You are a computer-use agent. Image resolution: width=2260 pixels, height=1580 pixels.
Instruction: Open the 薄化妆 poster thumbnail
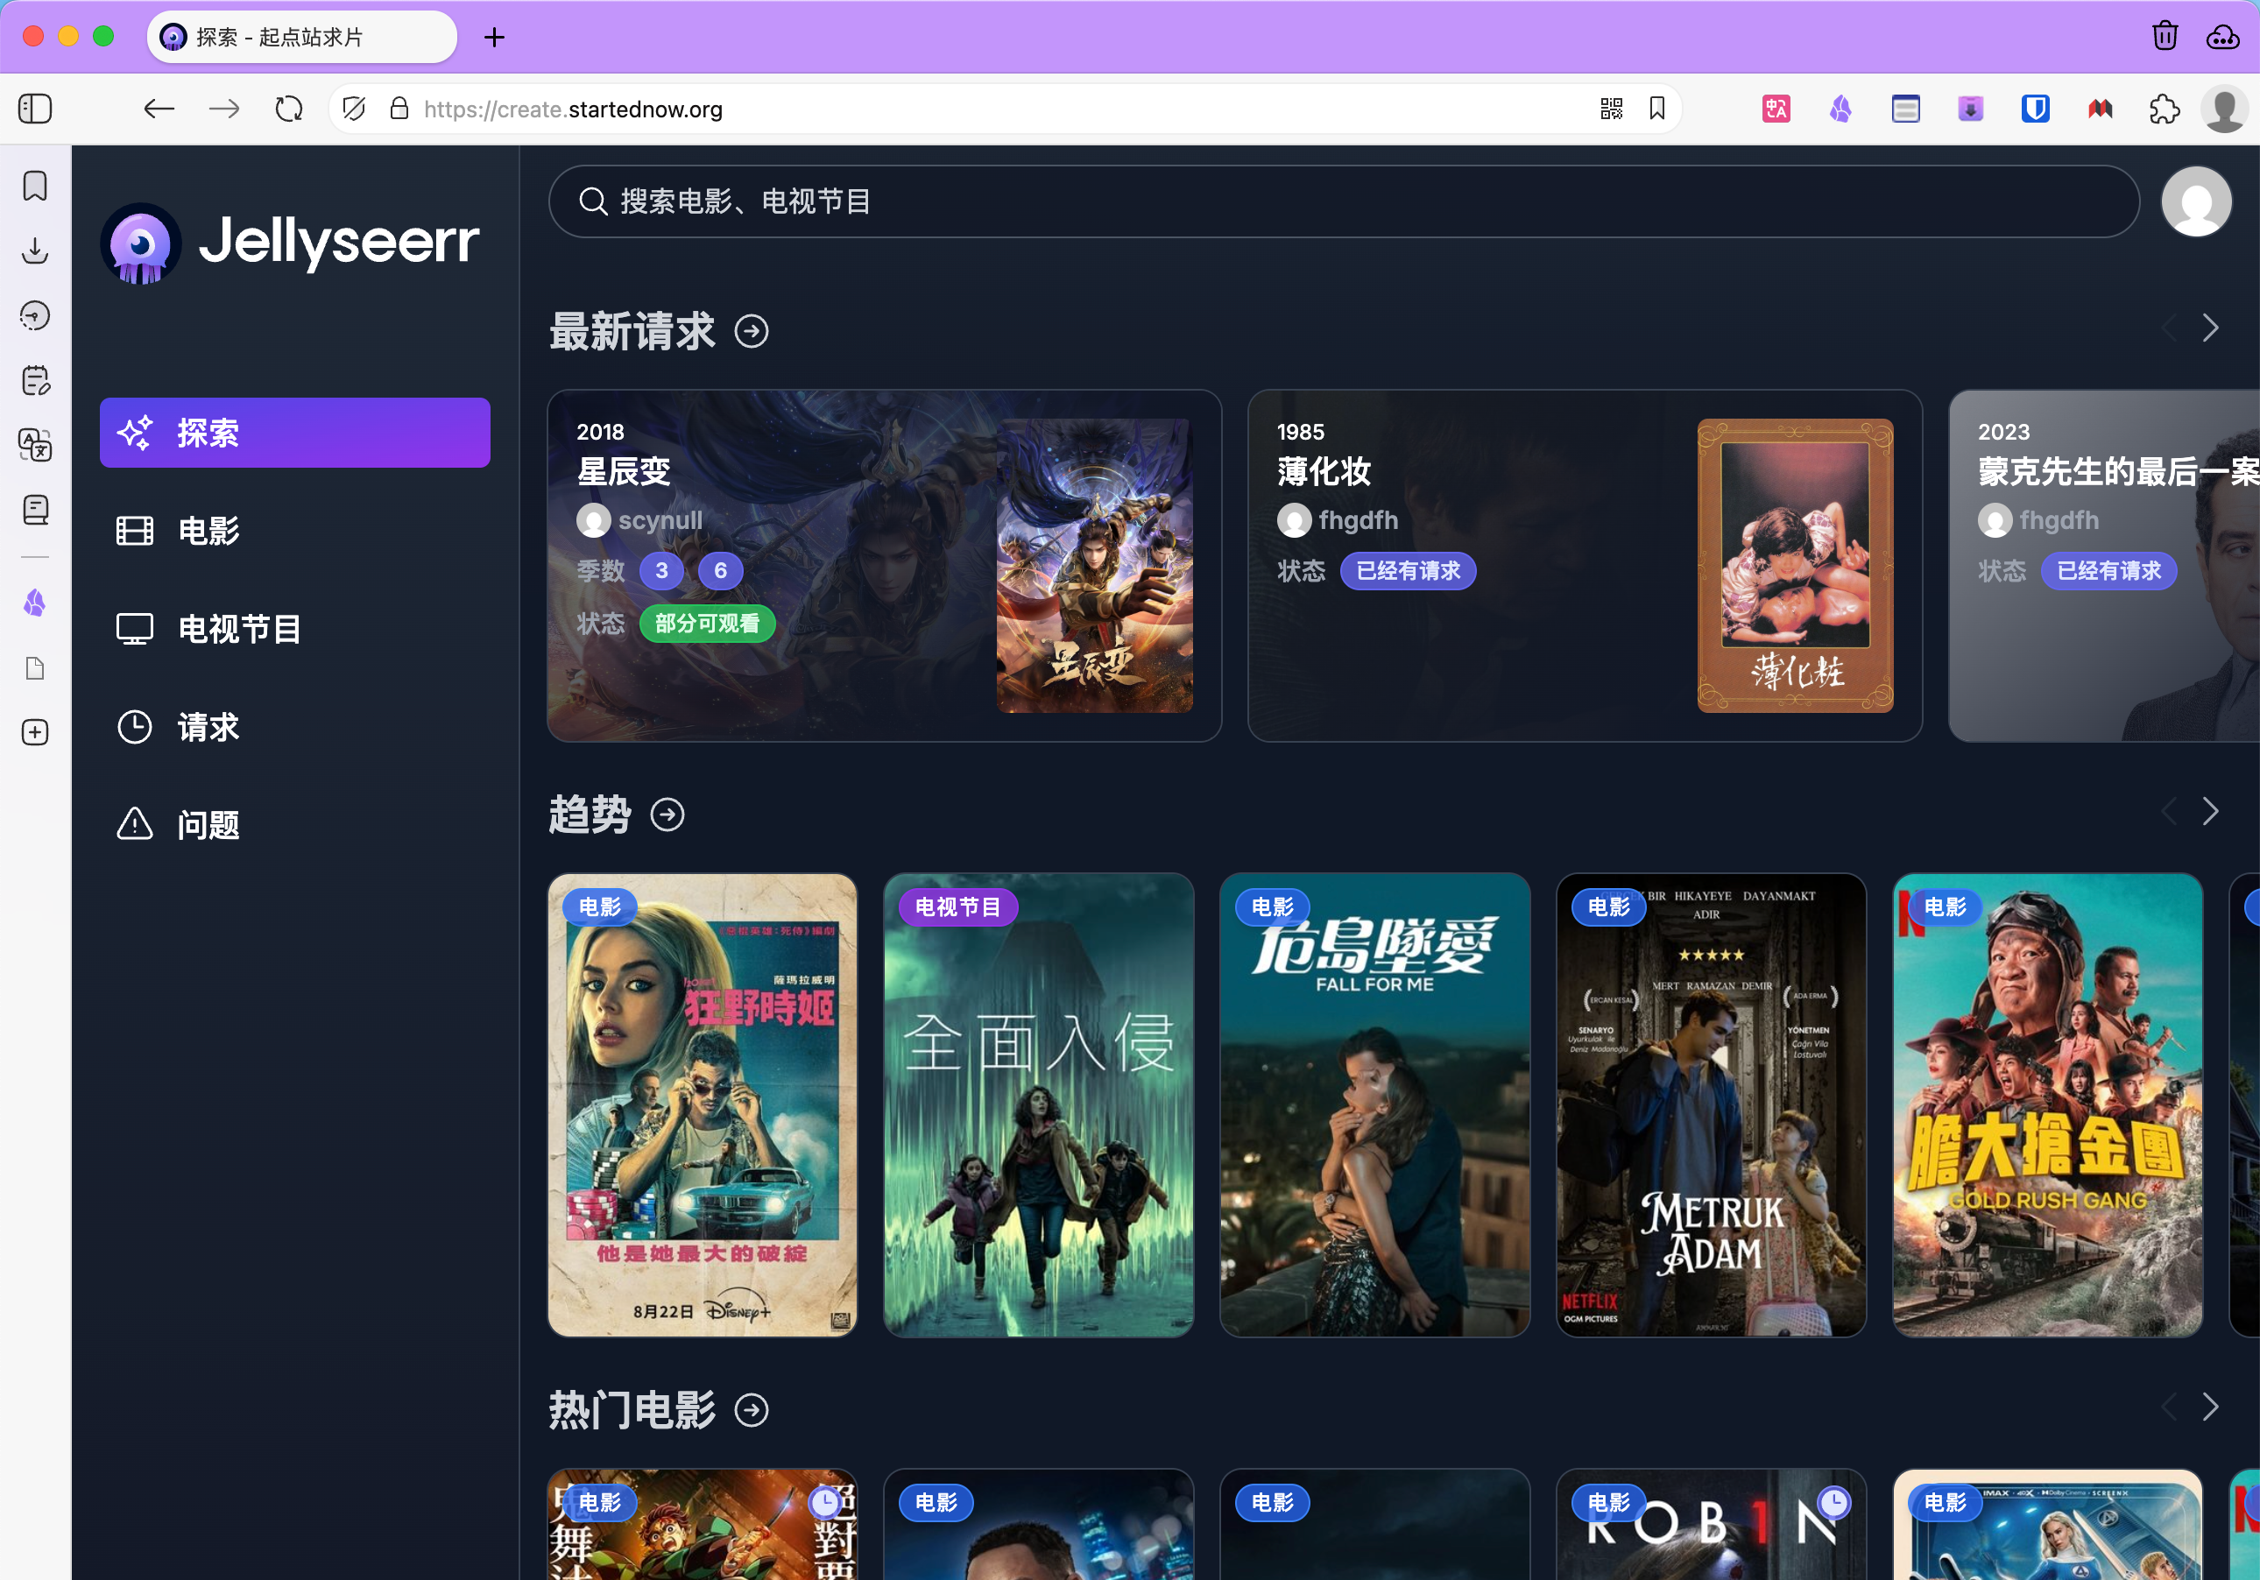(1796, 566)
